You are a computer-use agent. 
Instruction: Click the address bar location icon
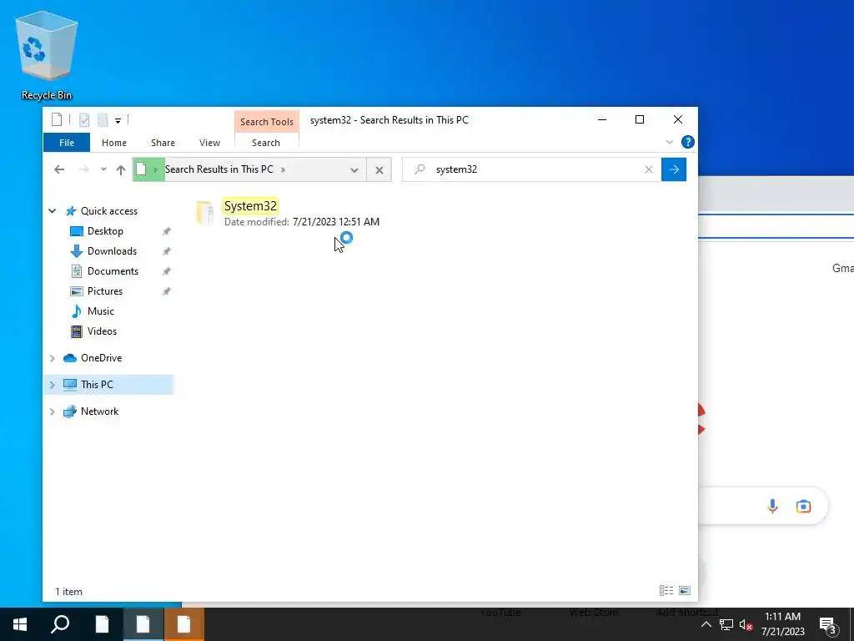pyautogui.click(x=141, y=169)
